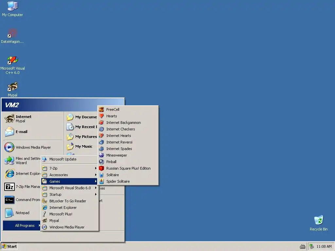Expand Microsoft Visual Studio 6.0 submenu

click(70, 188)
